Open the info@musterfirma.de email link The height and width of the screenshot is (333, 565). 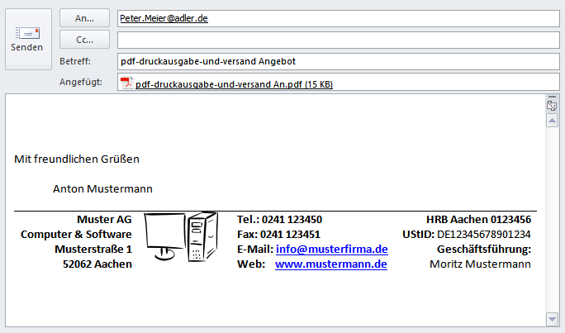(x=331, y=249)
